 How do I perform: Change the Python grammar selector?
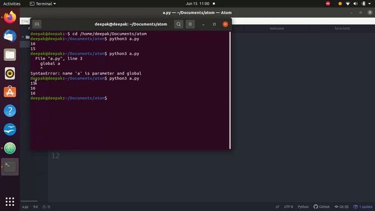[x=303, y=207]
